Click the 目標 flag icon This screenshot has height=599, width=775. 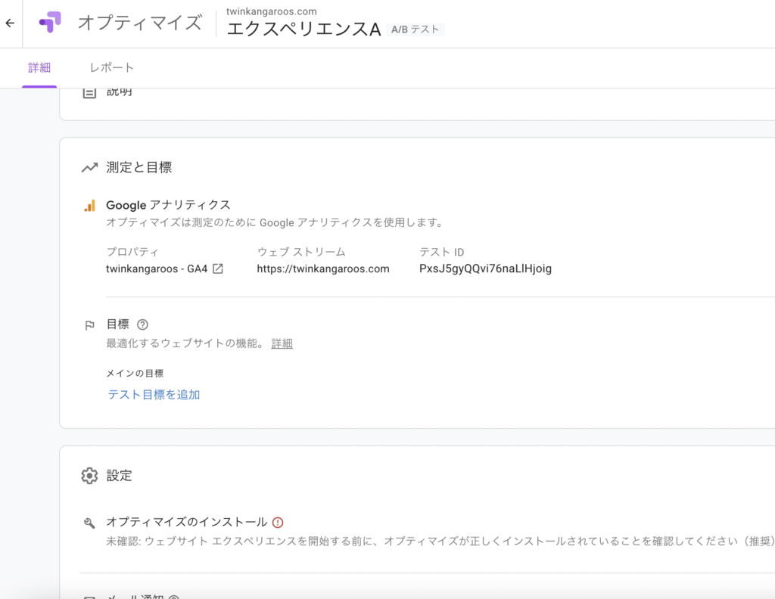[89, 325]
